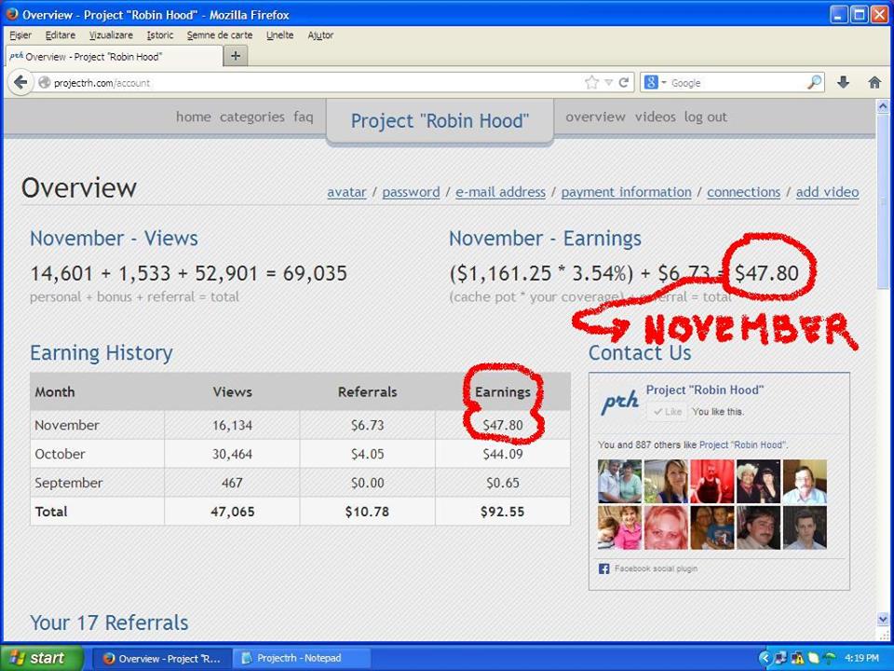Click the $44.09 earnings cell
Viewport: 894px width, 671px height.
502,454
